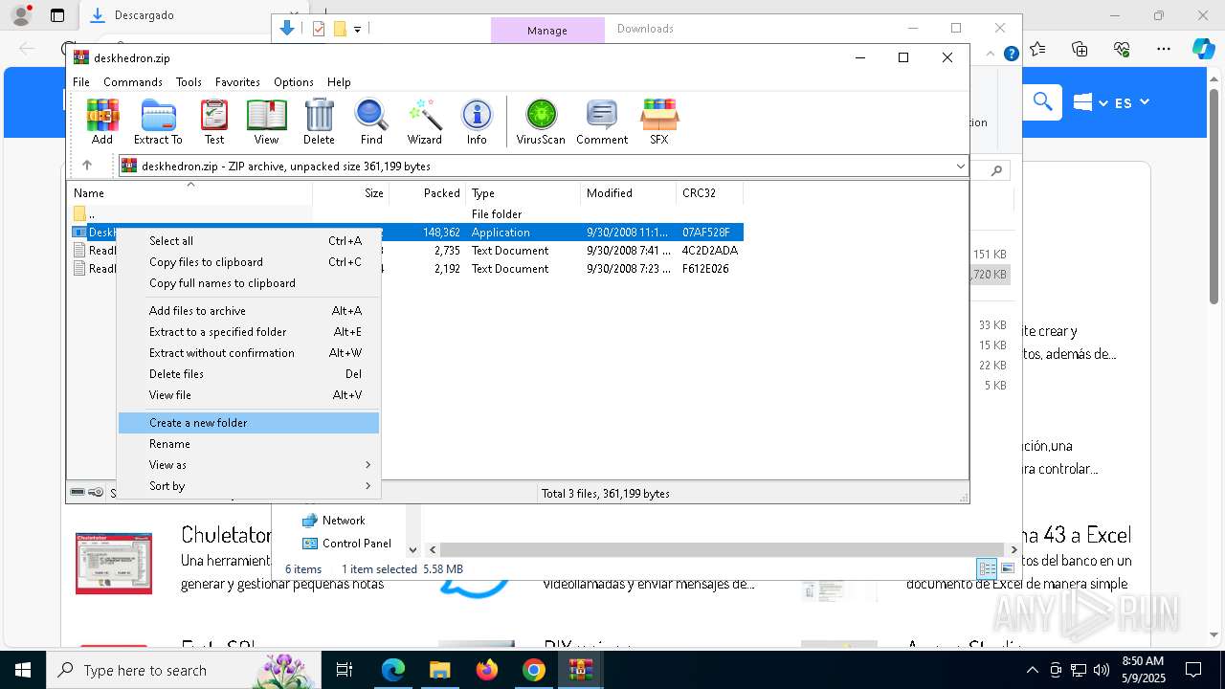This screenshot has height=689, width=1225.
Task: Click the Add toolbar icon in WinRAR
Action: pos(102,122)
